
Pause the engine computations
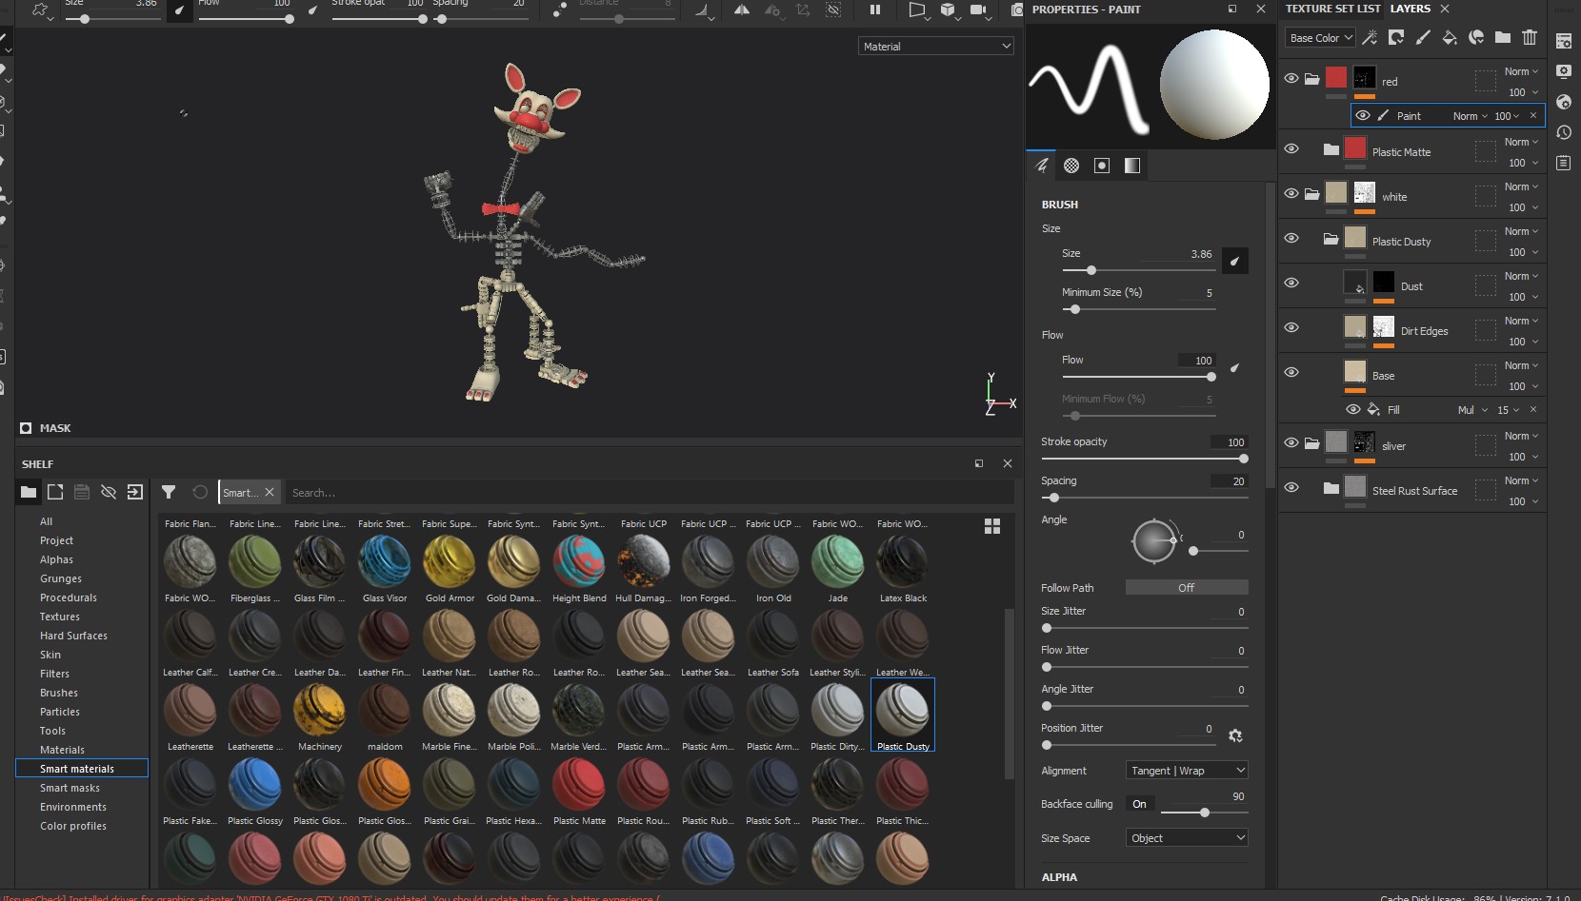pos(875,10)
